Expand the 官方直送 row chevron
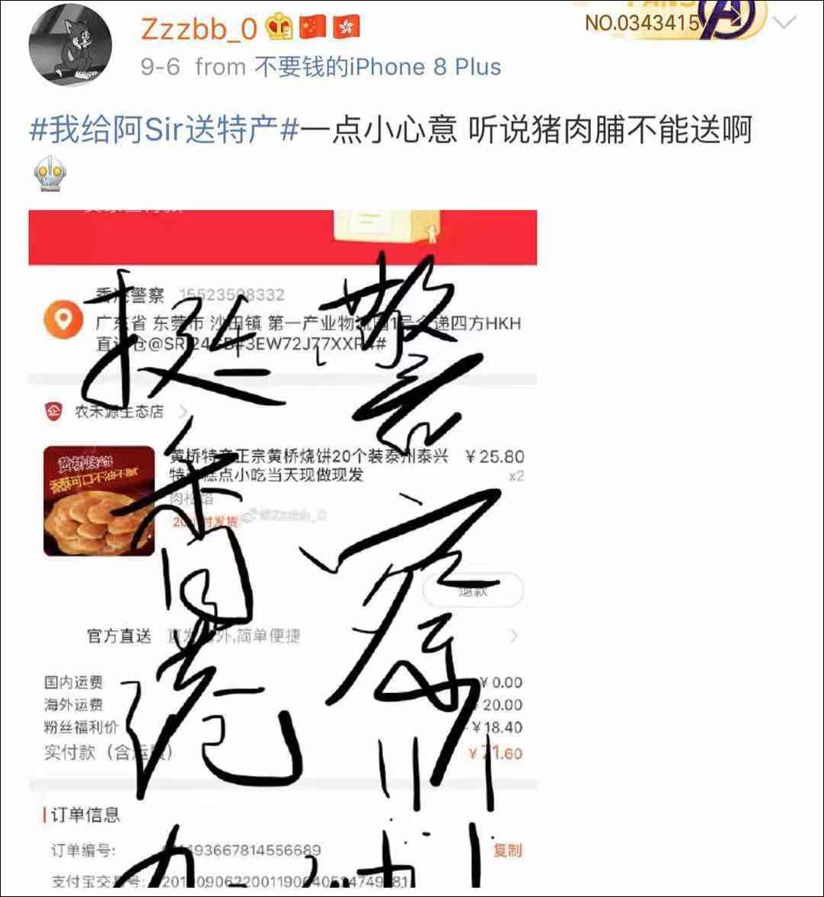824x897 pixels. click(x=513, y=636)
